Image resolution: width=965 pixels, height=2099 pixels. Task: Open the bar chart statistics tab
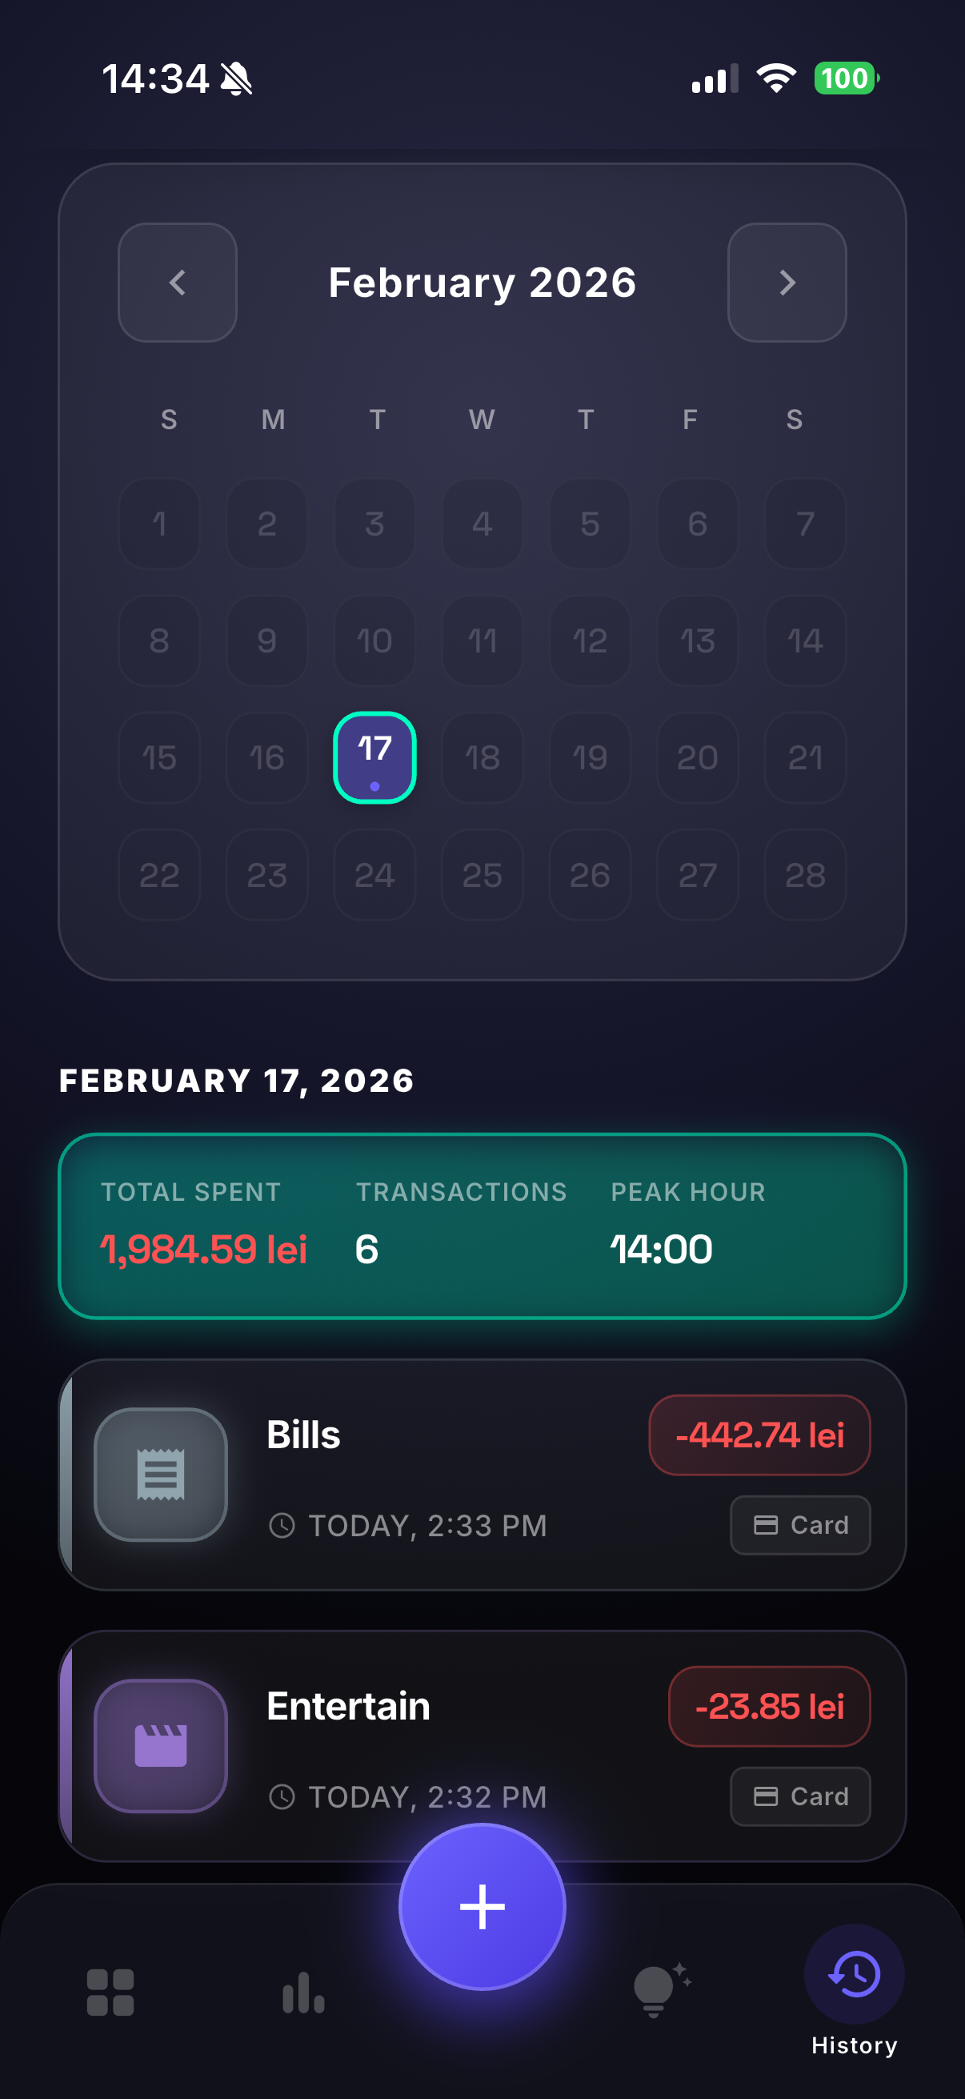303,1993
